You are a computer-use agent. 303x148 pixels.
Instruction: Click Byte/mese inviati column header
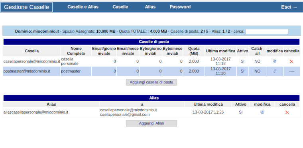click(172, 51)
